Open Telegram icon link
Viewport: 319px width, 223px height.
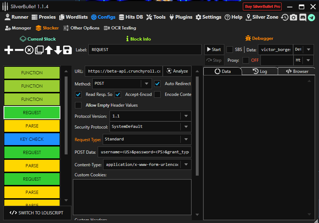[311, 18]
